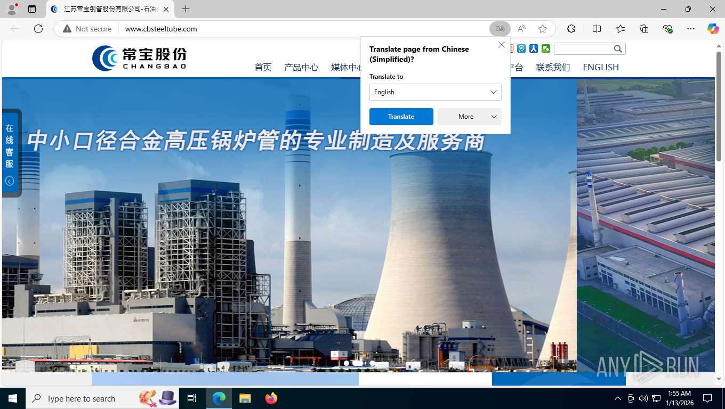This screenshot has height=409, width=725.
Task: Launch Copilot sidebar
Action: point(713,29)
